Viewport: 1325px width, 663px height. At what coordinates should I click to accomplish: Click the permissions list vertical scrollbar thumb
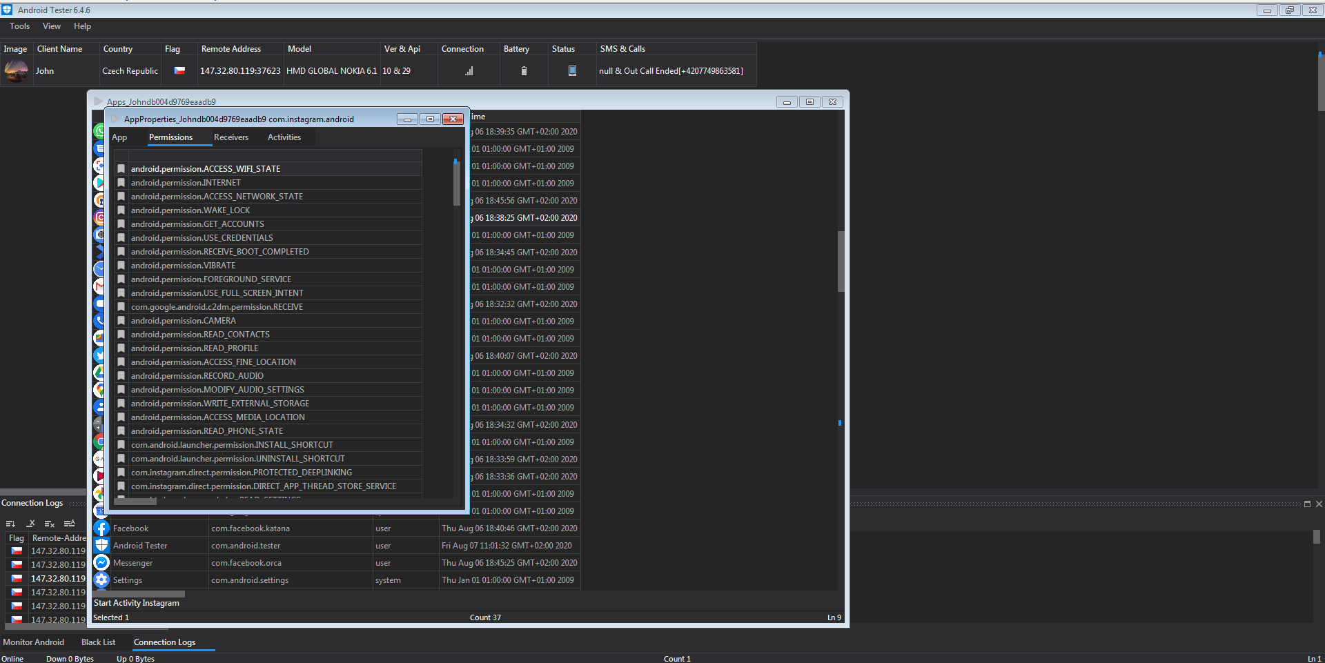456,183
